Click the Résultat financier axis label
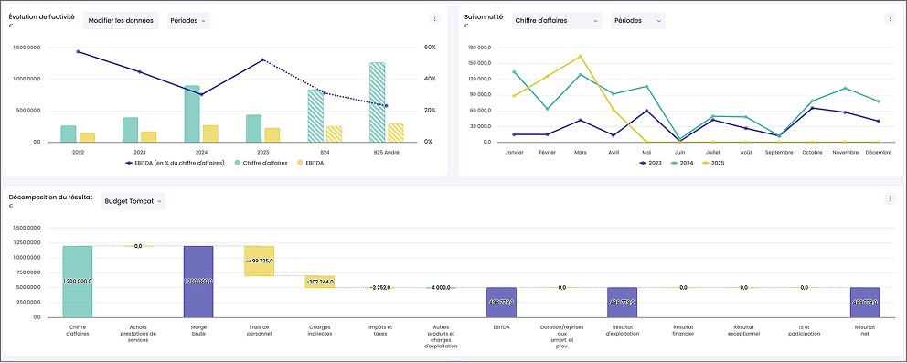The height and width of the screenshot is (363, 907). point(683,330)
